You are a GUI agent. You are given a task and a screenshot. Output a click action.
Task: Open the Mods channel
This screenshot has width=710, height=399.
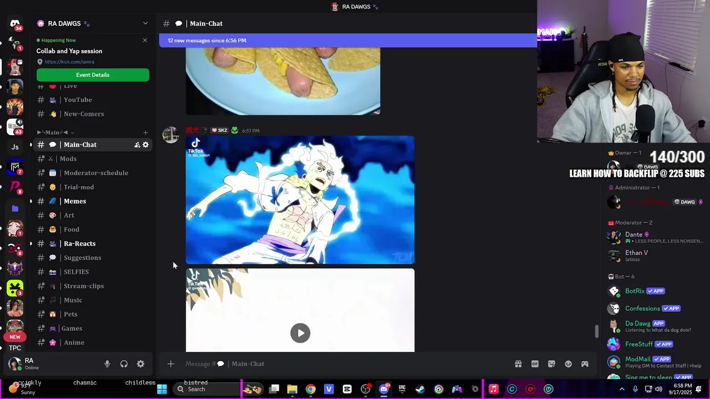92,158
